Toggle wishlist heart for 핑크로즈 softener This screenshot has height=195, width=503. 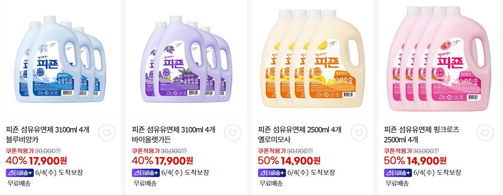485,133
